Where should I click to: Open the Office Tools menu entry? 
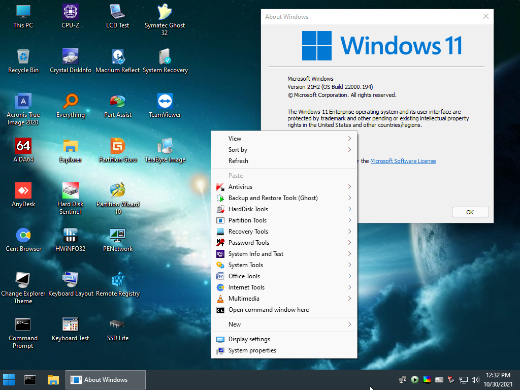pyautogui.click(x=284, y=276)
